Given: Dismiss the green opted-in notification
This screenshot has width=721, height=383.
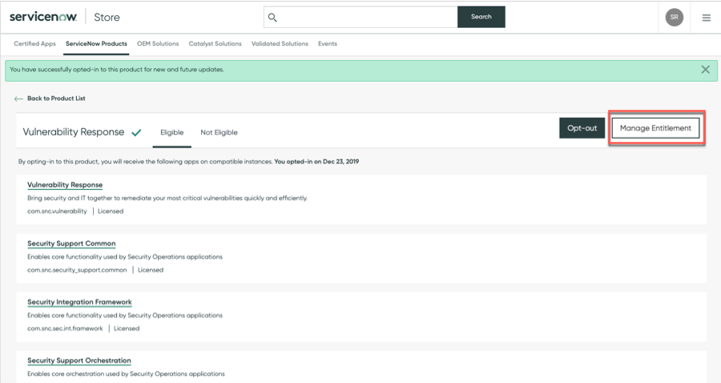Looking at the screenshot, I should pyautogui.click(x=705, y=70).
